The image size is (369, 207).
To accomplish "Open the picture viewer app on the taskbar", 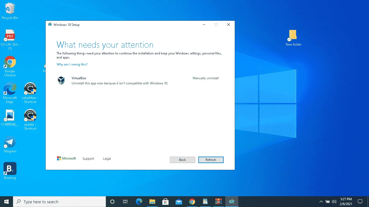I will [205, 202].
